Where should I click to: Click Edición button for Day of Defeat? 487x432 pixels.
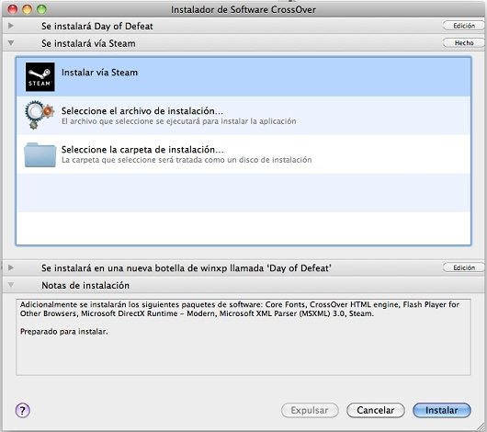463,26
